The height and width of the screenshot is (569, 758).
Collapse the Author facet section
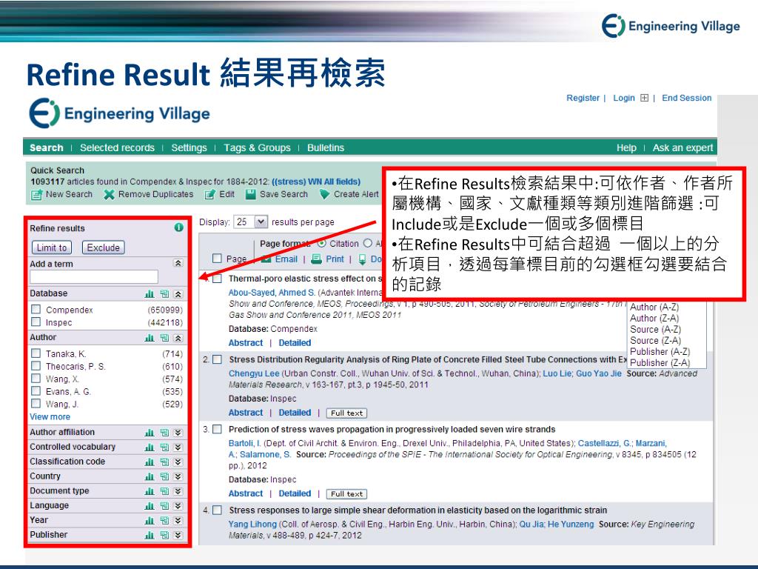coord(178,338)
